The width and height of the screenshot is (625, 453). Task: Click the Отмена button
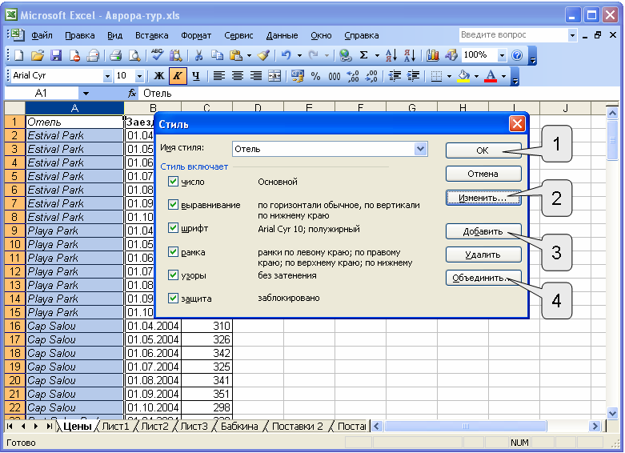pos(483,174)
